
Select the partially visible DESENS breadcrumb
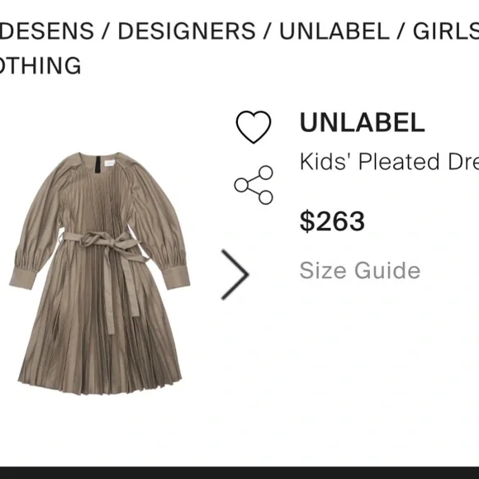click(47, 31)
